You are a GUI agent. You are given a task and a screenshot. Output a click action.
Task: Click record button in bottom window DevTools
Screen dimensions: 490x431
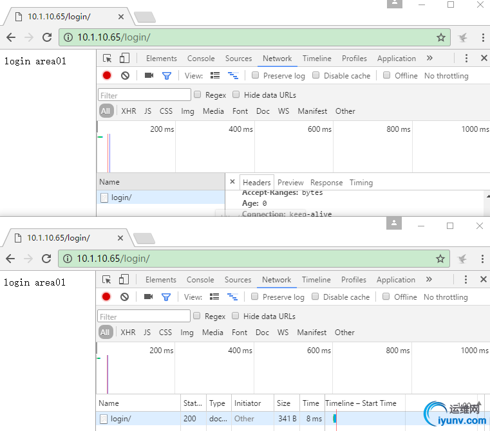click(106, 297)
